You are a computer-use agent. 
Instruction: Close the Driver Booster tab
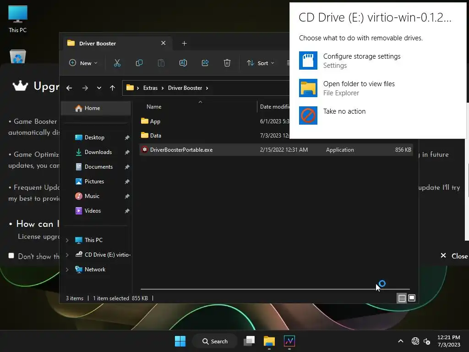(x=164, y=43)
